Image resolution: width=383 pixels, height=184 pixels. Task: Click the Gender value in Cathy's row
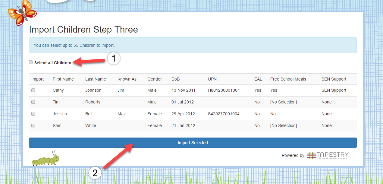(152, 90)
